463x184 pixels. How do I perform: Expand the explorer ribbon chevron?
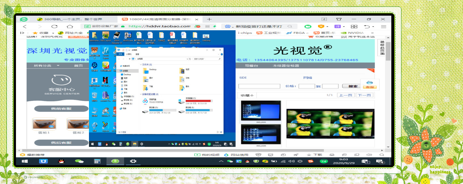219,54
